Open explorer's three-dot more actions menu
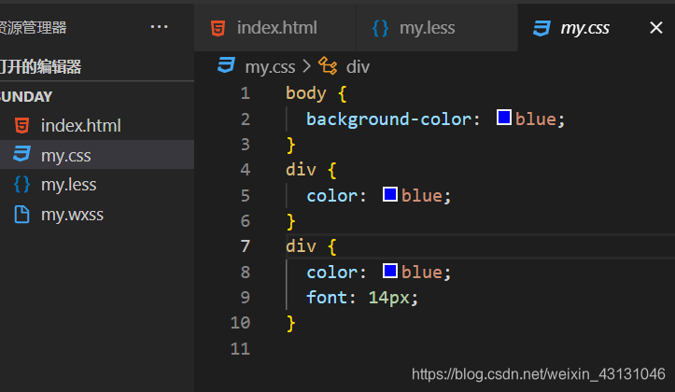The width and height of the screenshot is (675, 392). click(x=159, y=27)
